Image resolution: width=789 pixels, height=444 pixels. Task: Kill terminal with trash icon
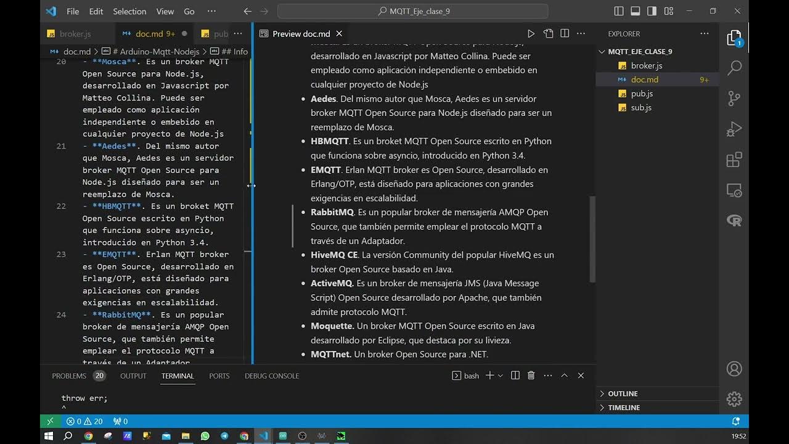click(x=531, y=375)
